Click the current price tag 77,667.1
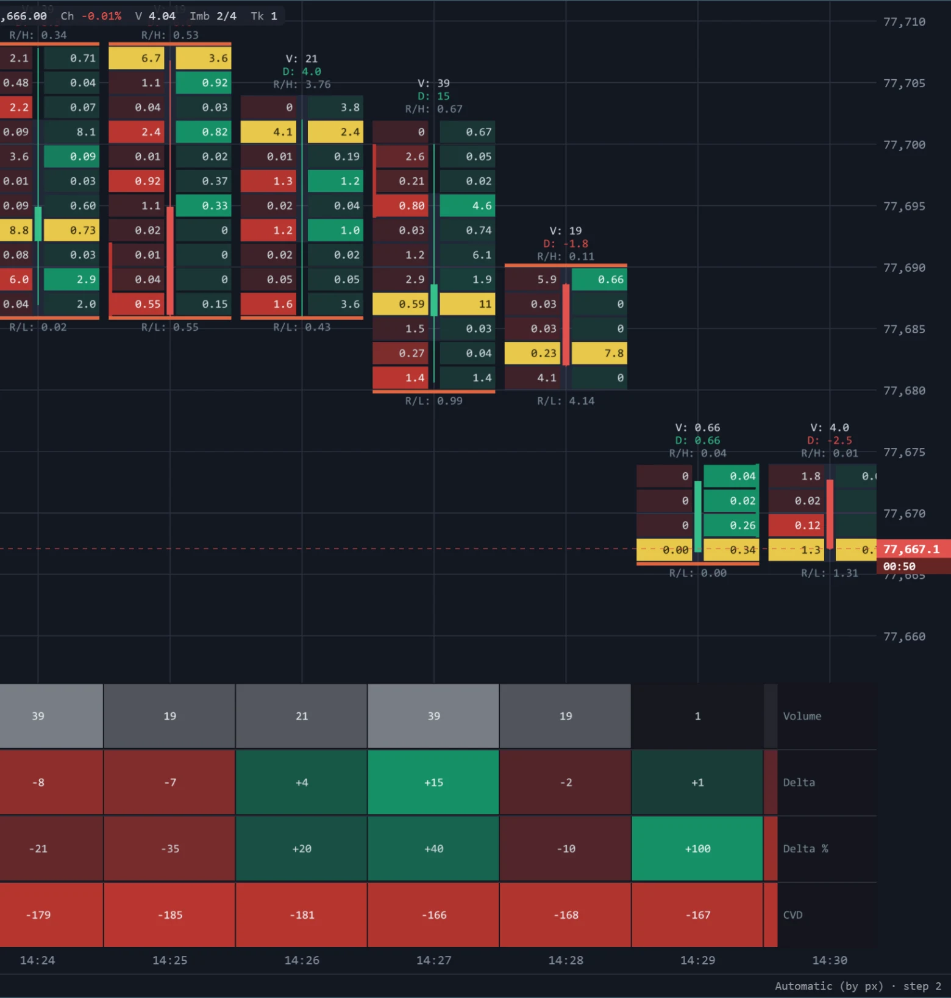Image resolution: width=951 pixels, height=998 pixels. pos(913,549)
